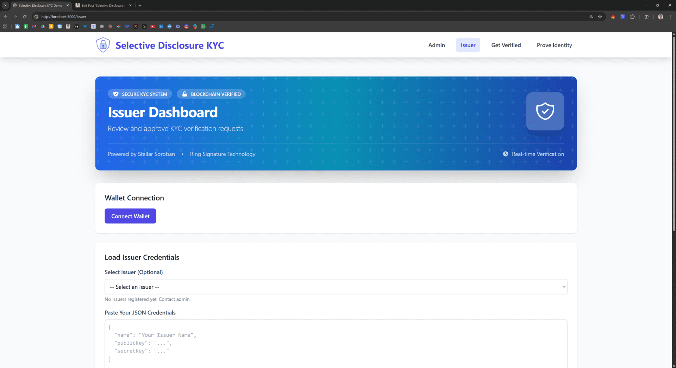Open the YouTube bookmark
The height and width of the screenshot is (368, 676).
pyautogui.click(x=152, y=26)
